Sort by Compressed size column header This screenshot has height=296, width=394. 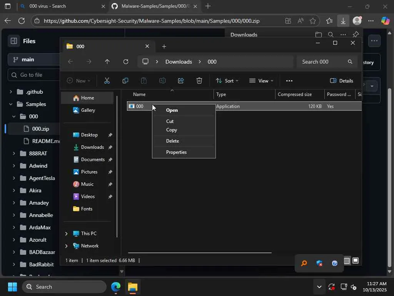click(299, 94)
